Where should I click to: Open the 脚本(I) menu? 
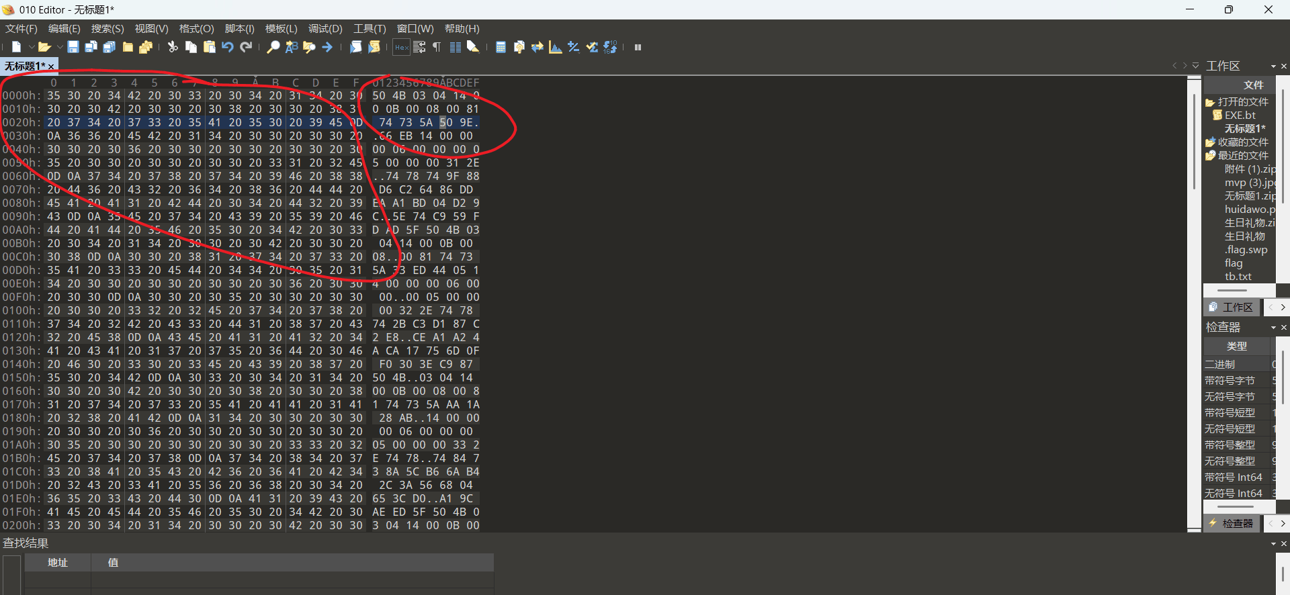(x=239, y=29)
